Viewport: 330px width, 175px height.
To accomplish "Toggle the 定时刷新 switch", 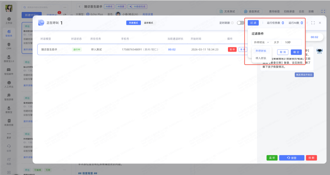I will coord(240,23).
